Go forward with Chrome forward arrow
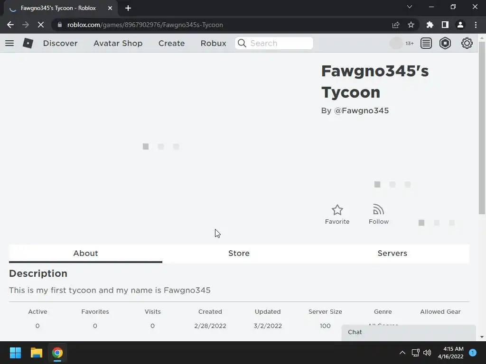Screen dimensions: 486x364 point(26,25)
